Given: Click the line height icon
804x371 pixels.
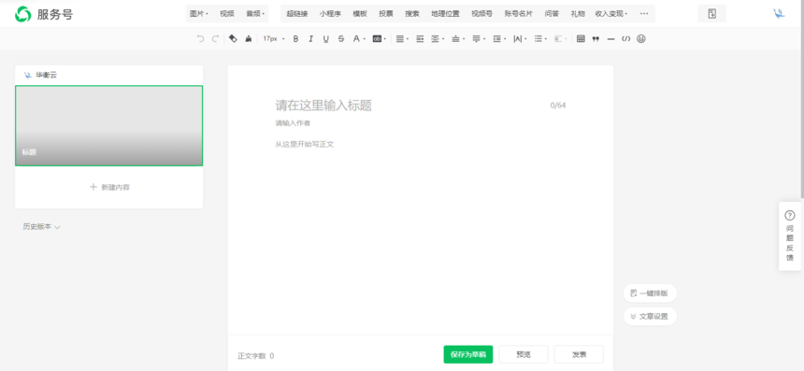Looking at the screenshot, I should [496, 39].
